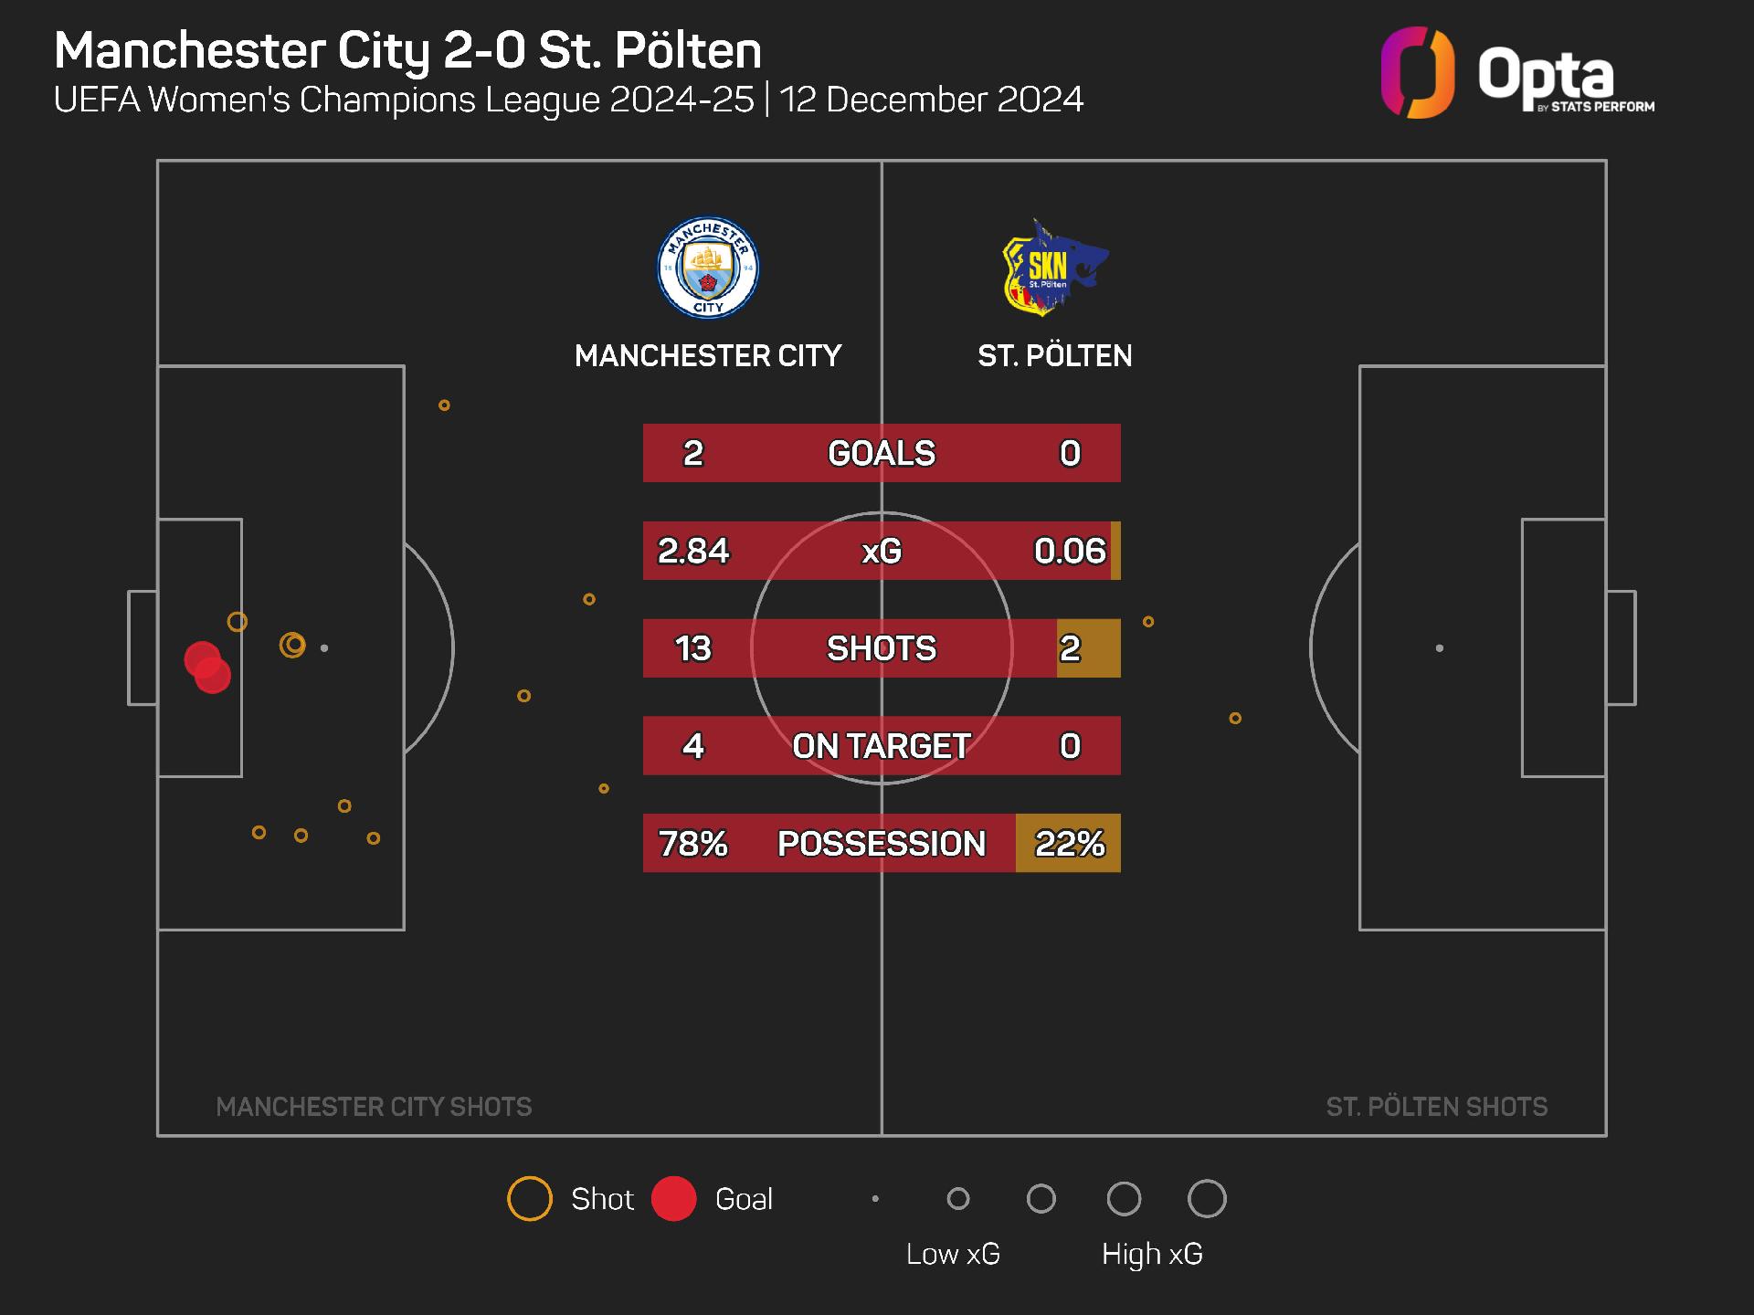1754x1315 pixels.
Task: Select the lower red goal marker
Action: [x=213, y=676]
